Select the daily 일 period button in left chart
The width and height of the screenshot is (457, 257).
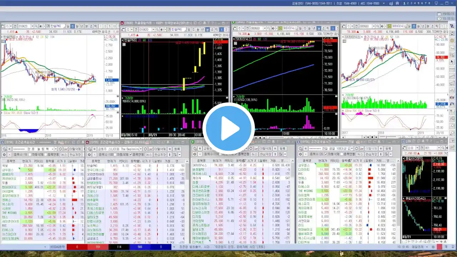68,26
